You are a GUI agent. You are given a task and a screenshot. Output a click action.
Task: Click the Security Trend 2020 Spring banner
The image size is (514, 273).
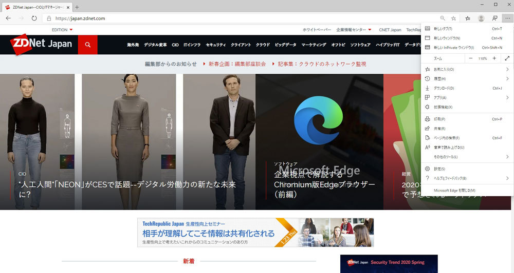389,264
